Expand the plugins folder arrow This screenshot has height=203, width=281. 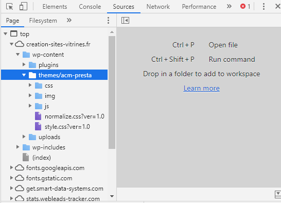[x=24, y=64]
